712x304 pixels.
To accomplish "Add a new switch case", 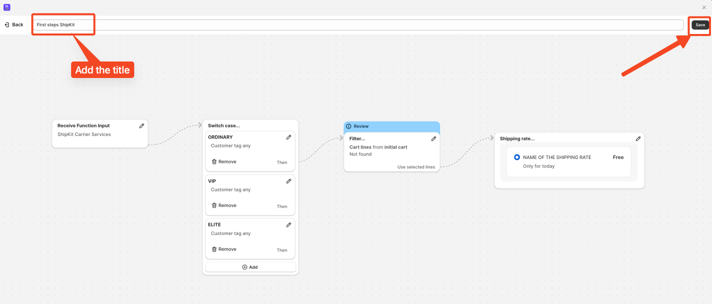I will pos(250,267).
